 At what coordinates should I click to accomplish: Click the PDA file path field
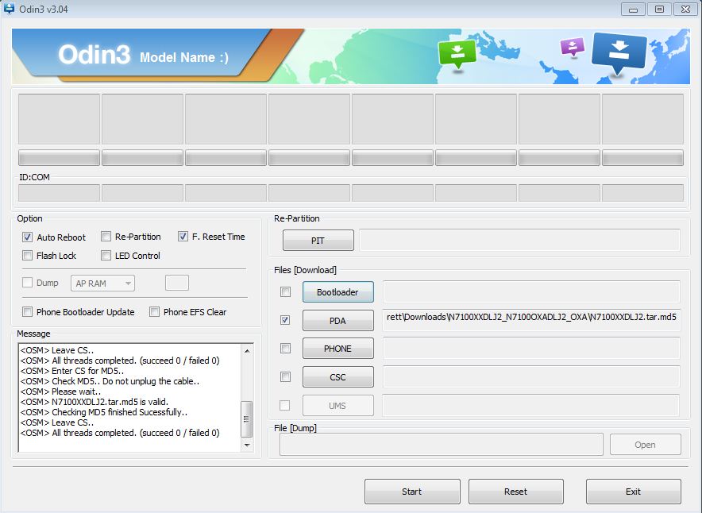click(x=530, y=318)
